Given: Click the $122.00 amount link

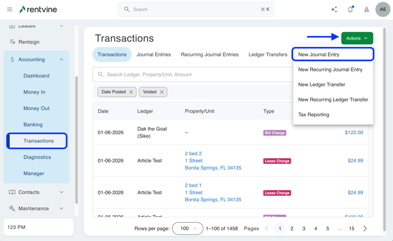Looking at the screenshot, I should [354, 132].
